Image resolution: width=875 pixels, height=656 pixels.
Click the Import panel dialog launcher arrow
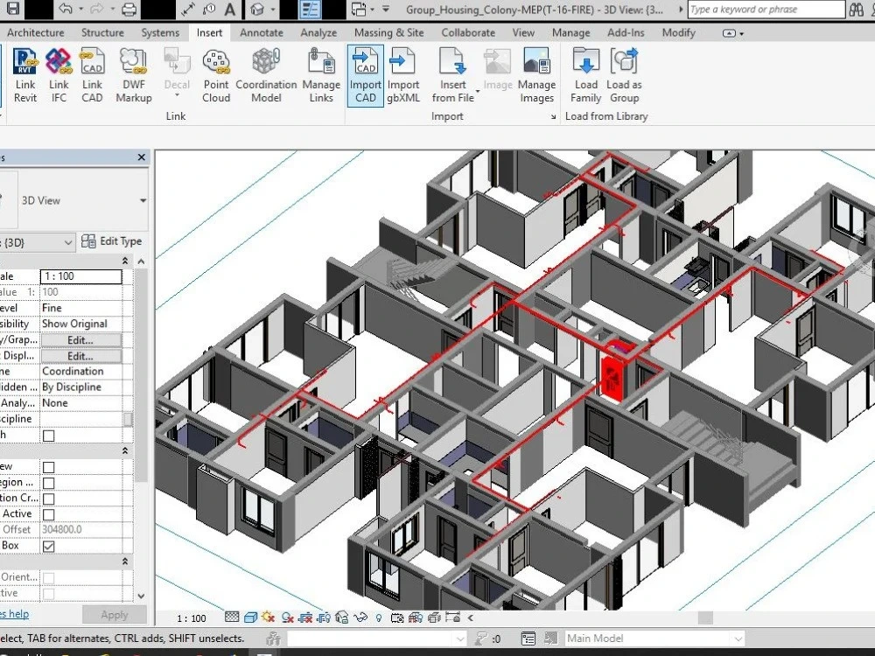click(x=553, y=116)
